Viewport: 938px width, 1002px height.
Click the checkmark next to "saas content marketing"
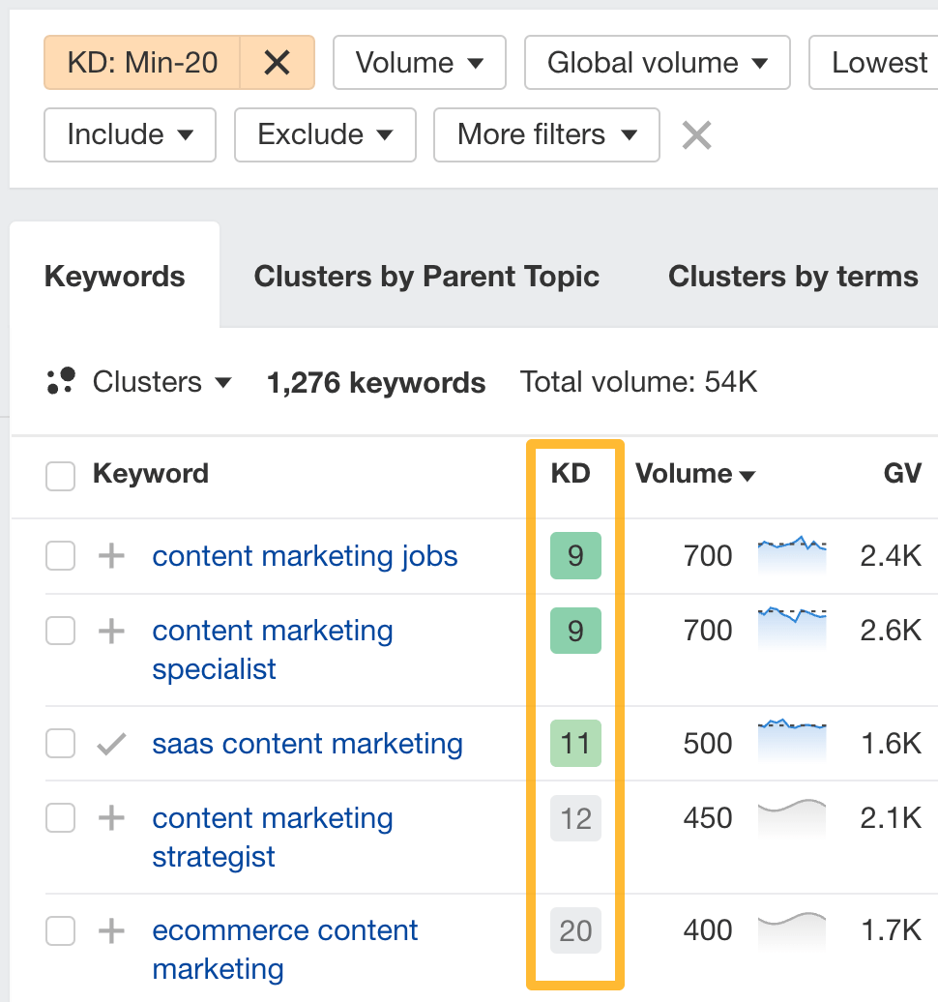[112, 744]
